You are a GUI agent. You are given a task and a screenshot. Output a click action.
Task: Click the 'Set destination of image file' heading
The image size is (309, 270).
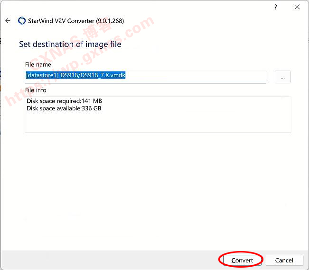pos(70,45)
